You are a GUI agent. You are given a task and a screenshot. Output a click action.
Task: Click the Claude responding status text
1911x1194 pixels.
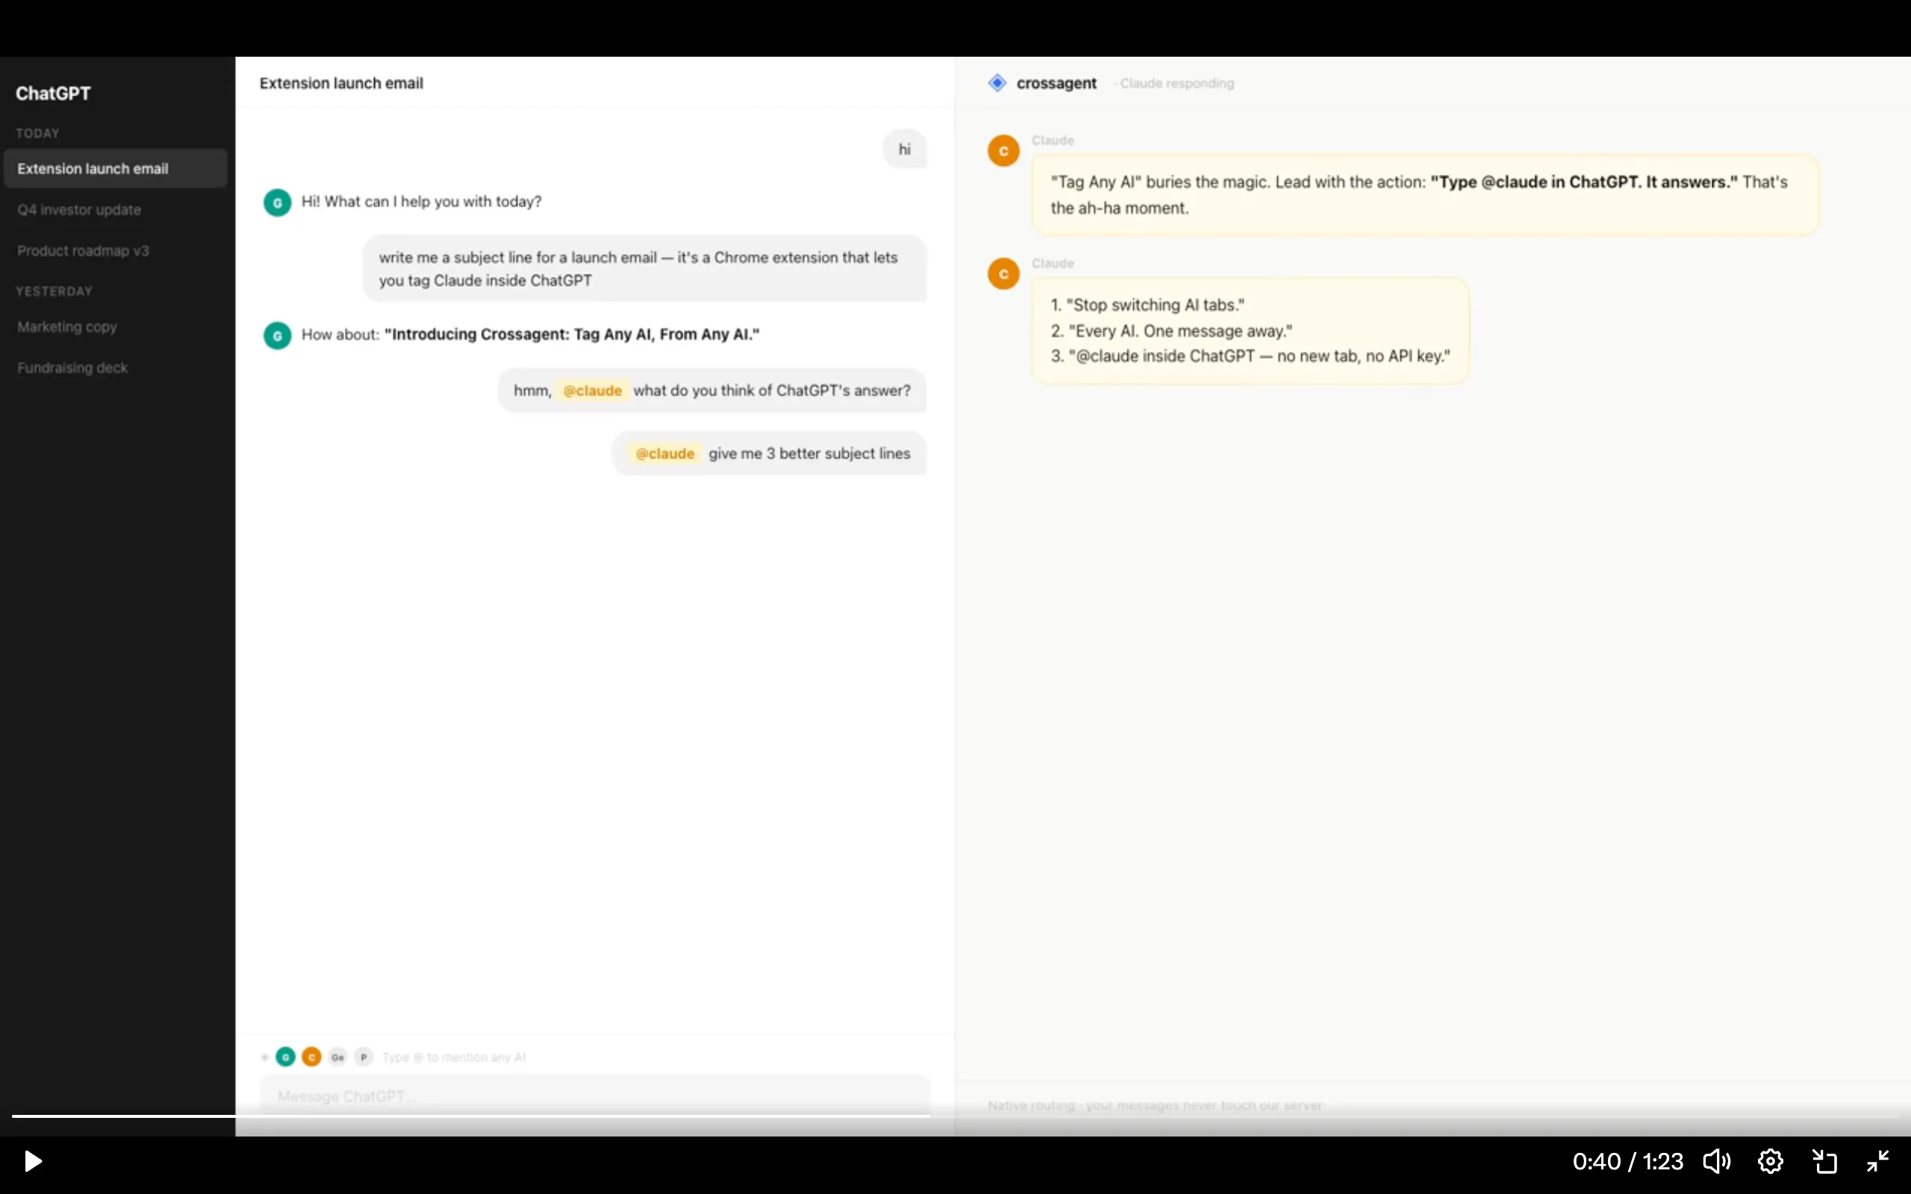1176,83
